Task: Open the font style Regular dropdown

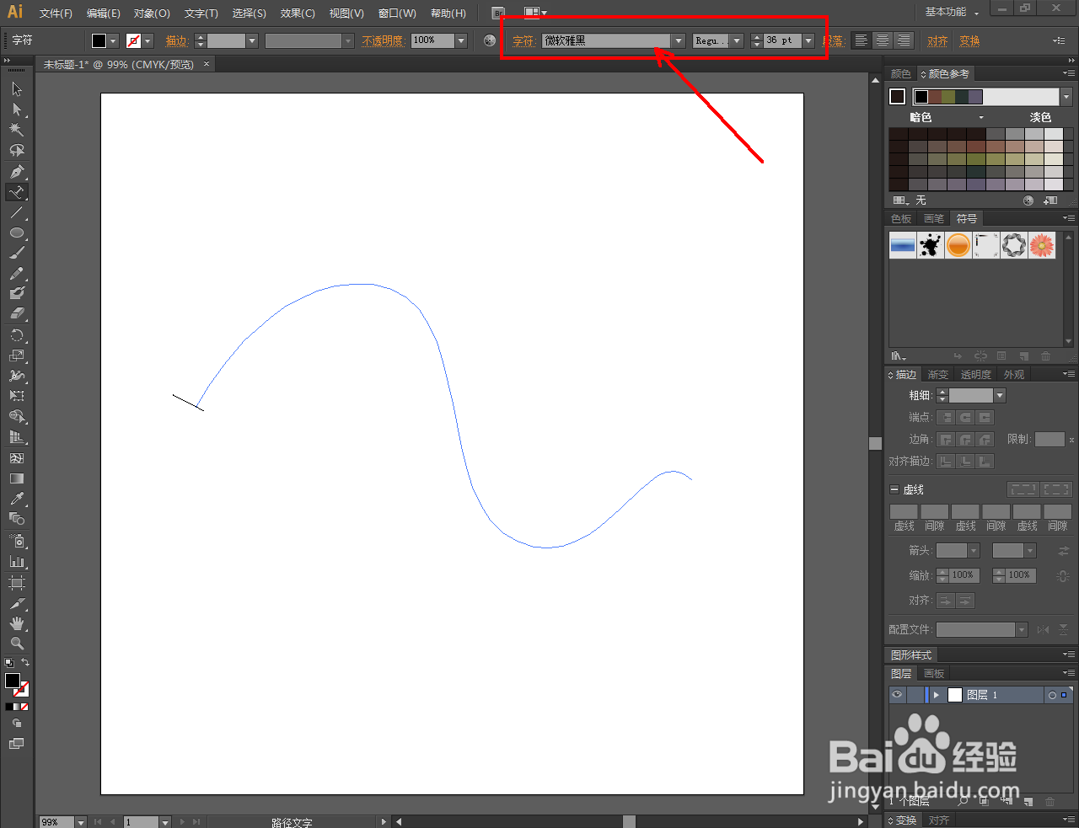Action: (737, 40)
